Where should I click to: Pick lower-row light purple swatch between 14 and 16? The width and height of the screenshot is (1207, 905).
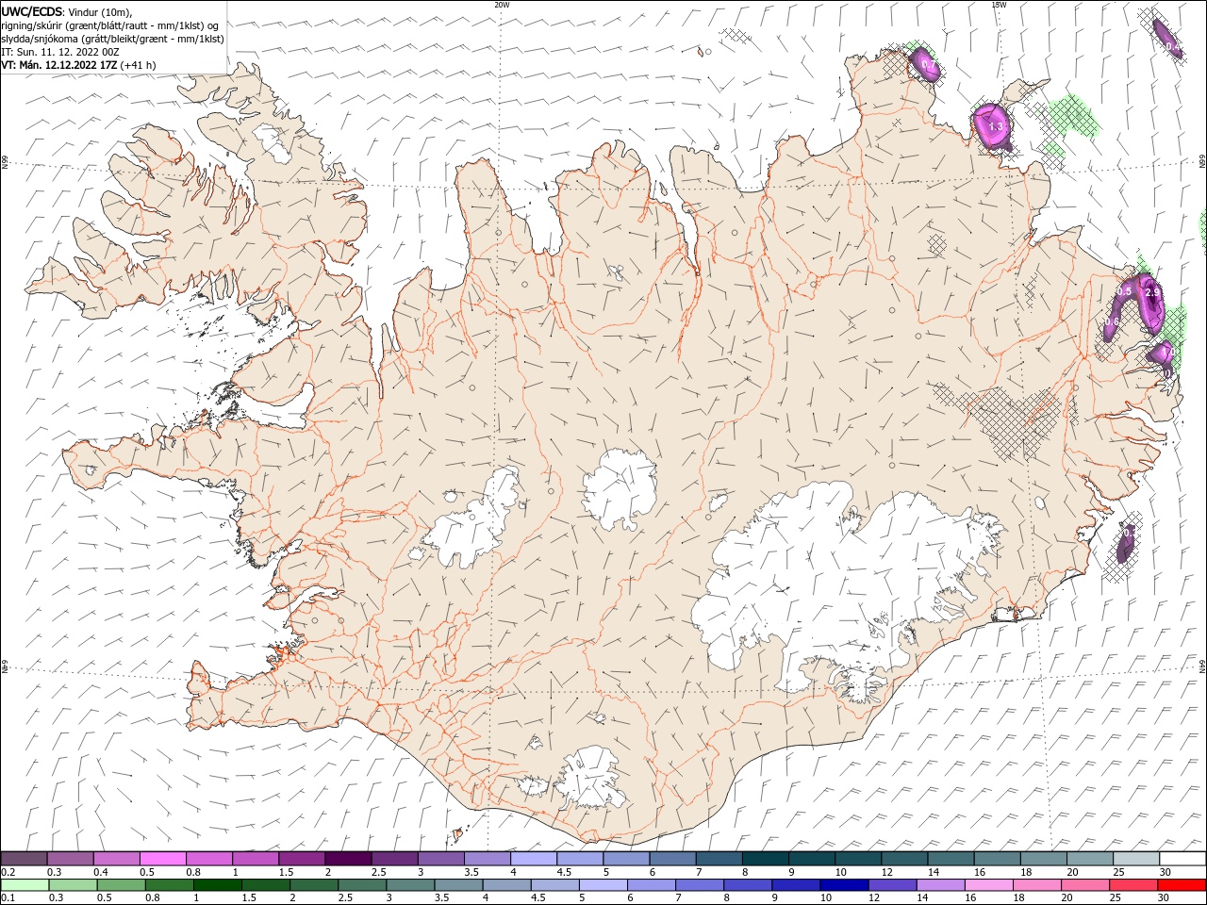[940, 885]
